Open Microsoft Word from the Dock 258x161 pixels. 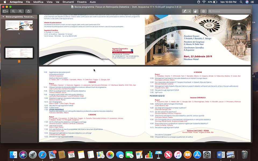pyautogui.click(x=221, y=155)
